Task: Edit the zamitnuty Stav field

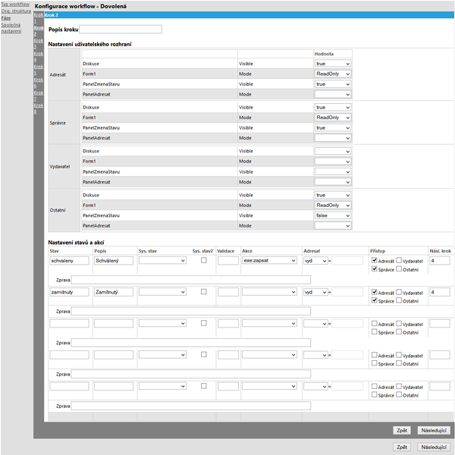Action: click(x=69, y=292)
